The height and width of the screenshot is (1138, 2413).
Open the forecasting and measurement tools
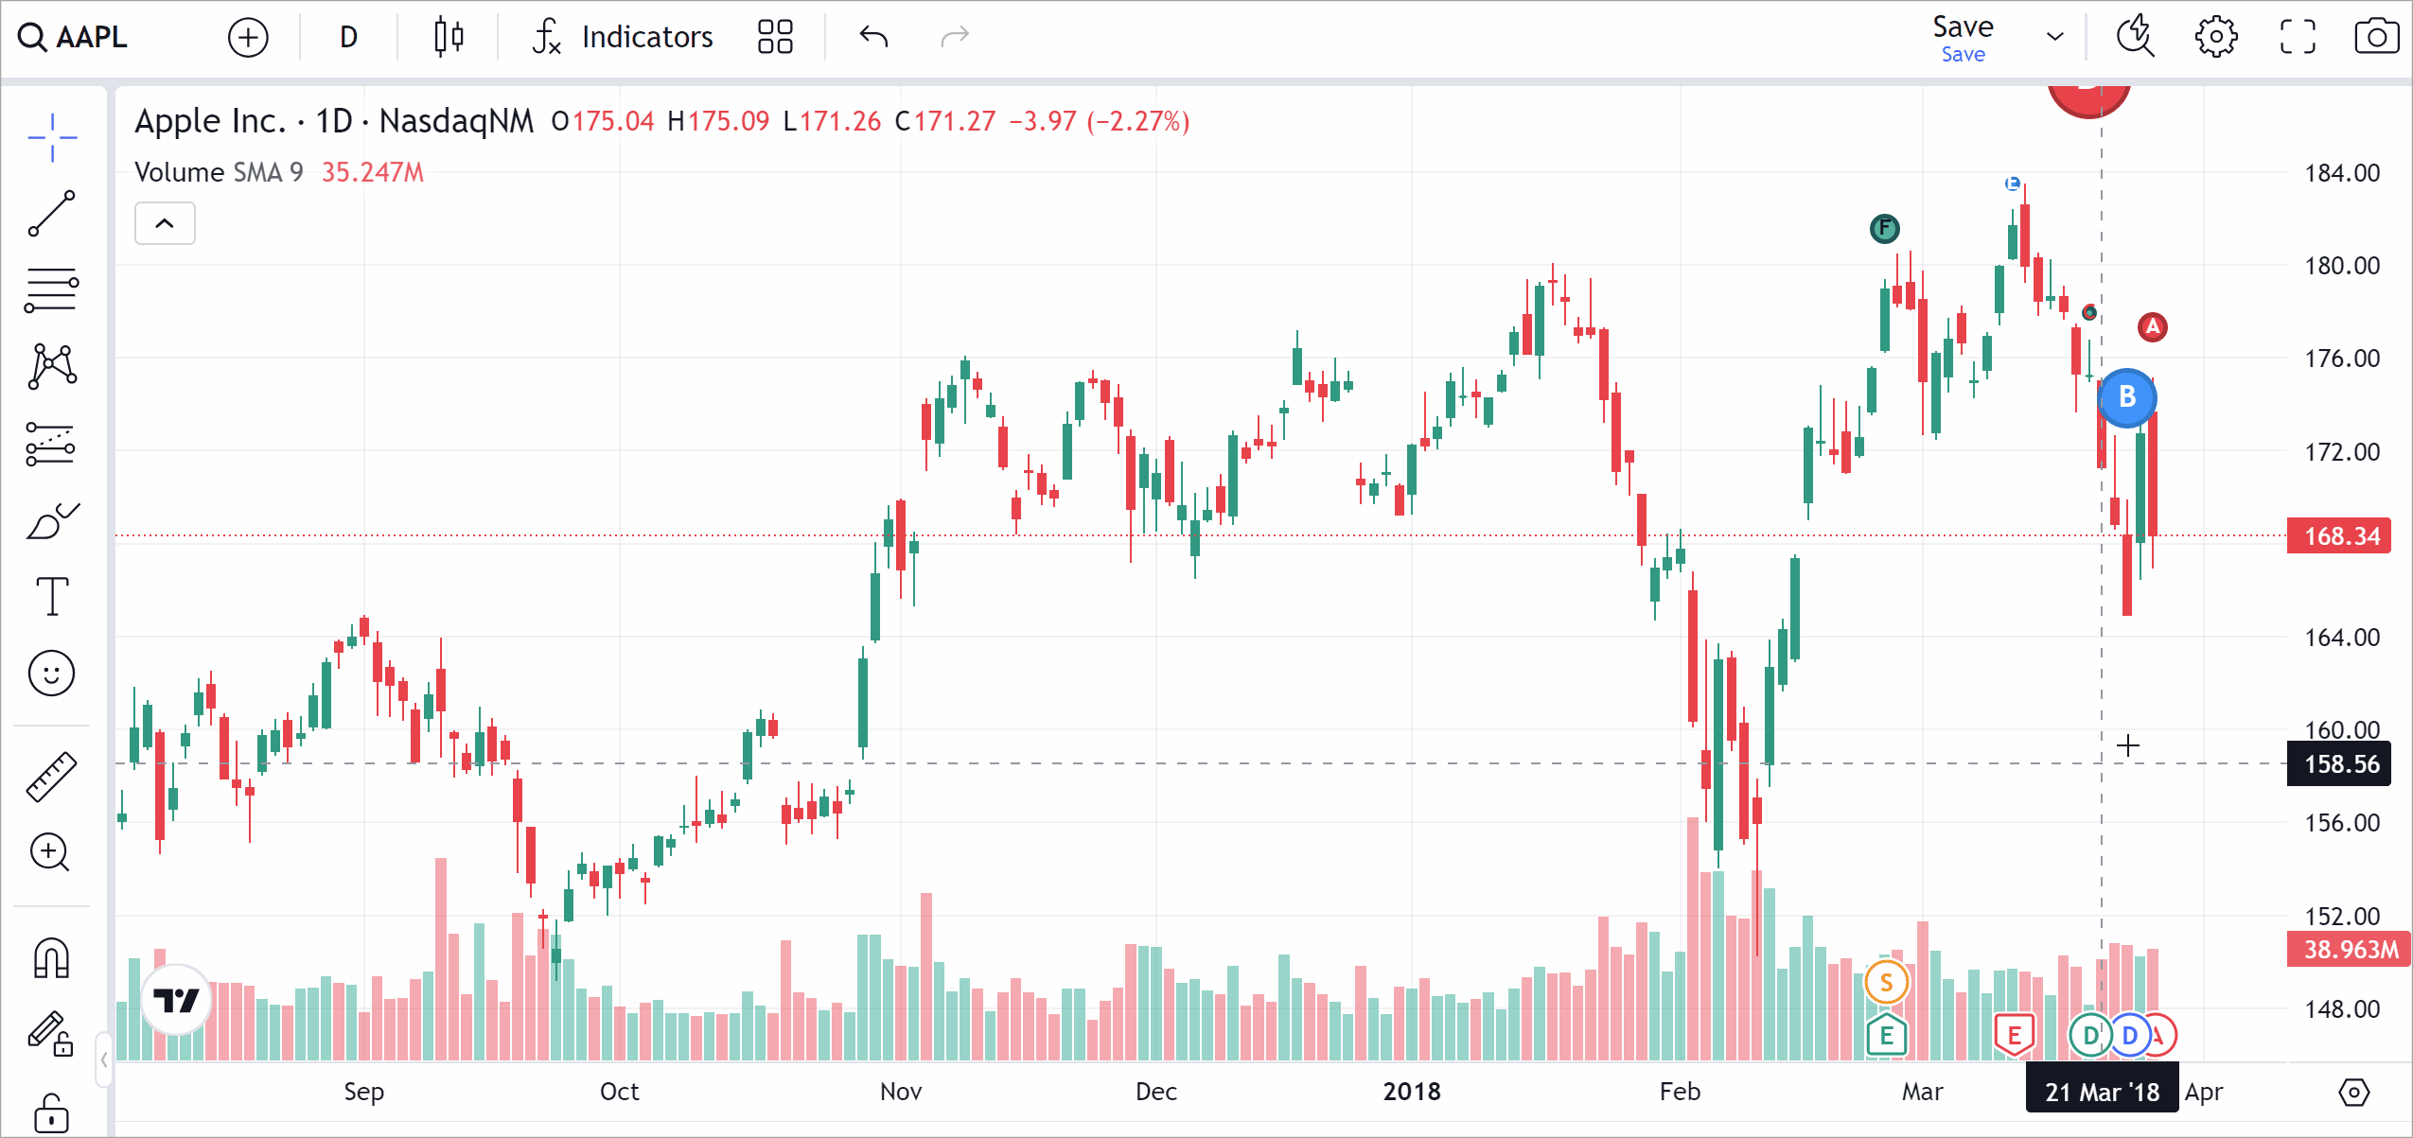coord(52,444)
